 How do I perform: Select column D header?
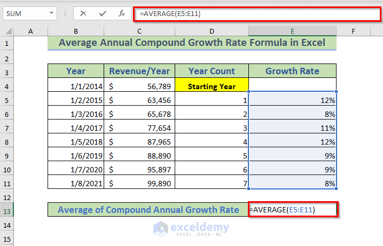point(212,31)
